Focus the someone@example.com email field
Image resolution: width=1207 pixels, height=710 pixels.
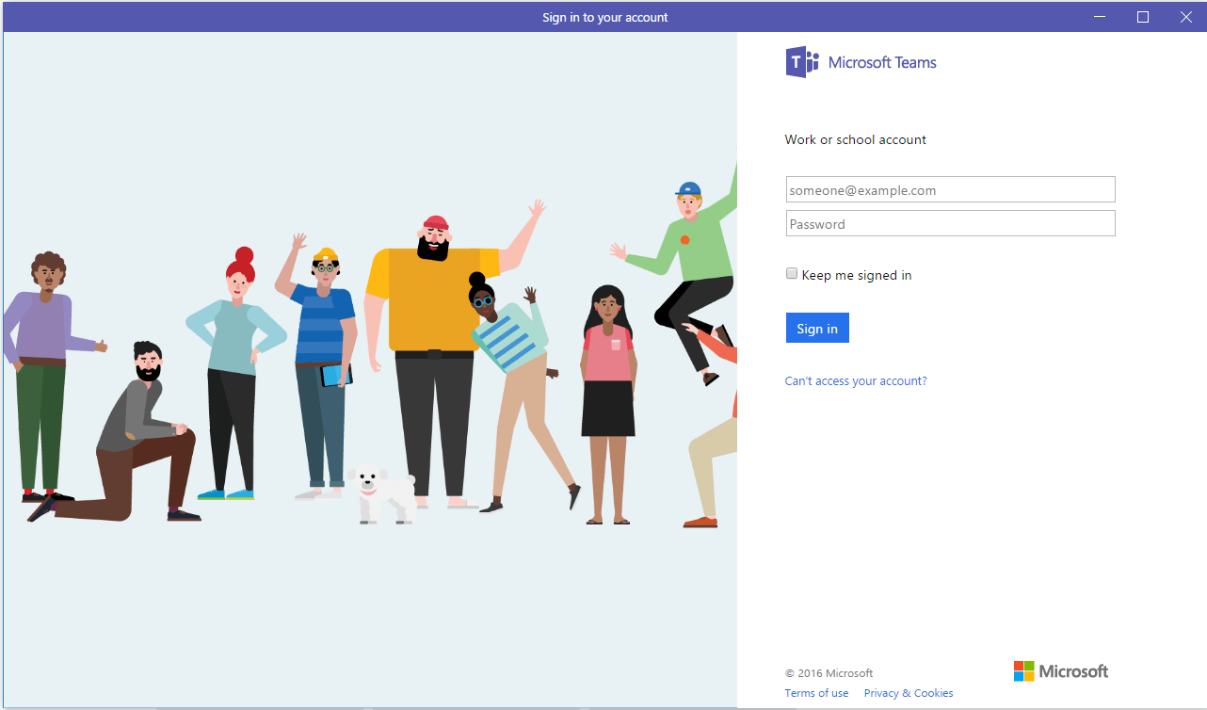click(x=951, y=189)
